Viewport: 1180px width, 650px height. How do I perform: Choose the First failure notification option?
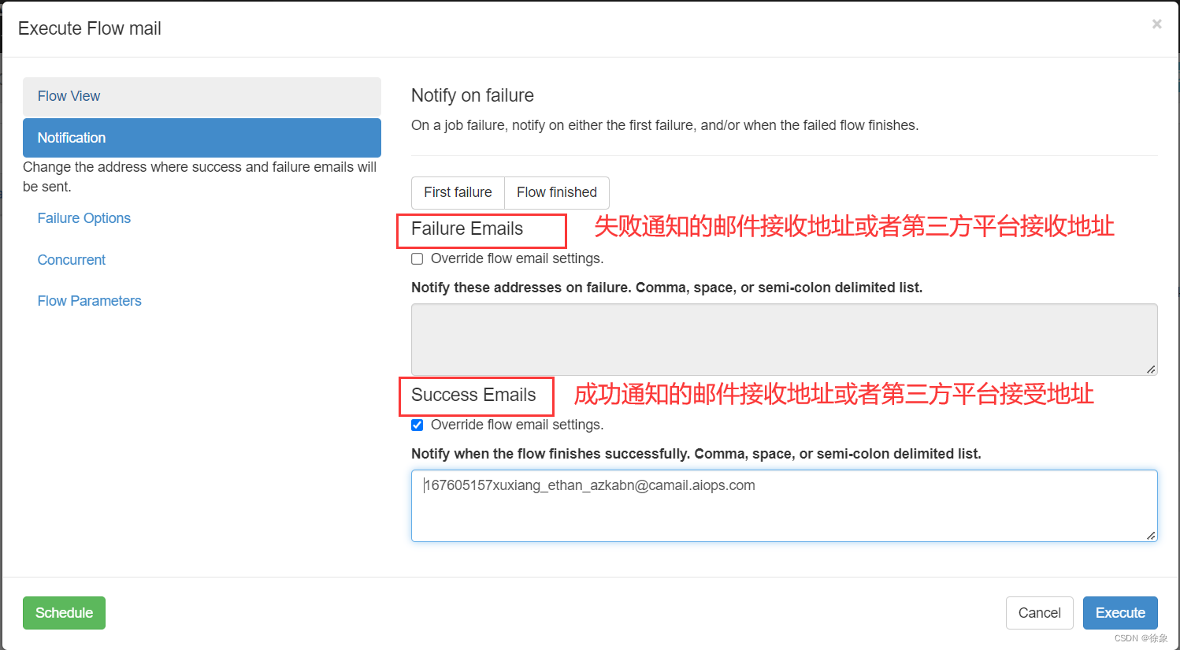[458, 192]
